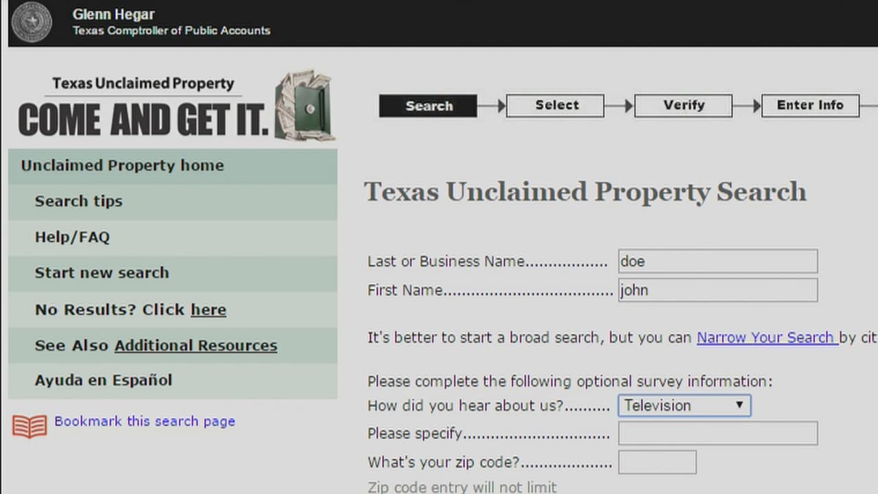Click the Select step in progress bar
Screen dimensions: 878x494
click(x=555, y=106)
